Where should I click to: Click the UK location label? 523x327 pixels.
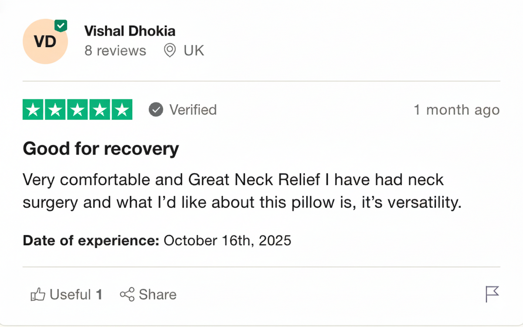[194, 51]
